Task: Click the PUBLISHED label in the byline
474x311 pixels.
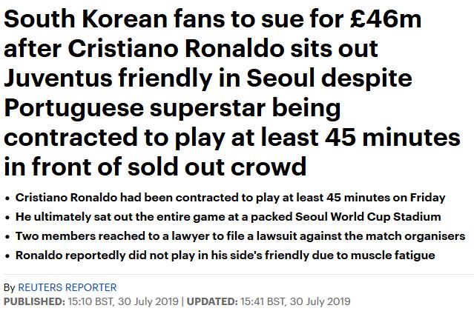Action: tap(34, 301)
